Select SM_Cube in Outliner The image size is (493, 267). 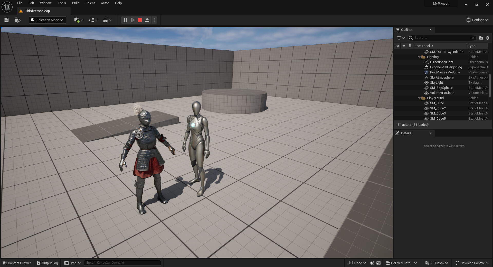pos(441,103)
